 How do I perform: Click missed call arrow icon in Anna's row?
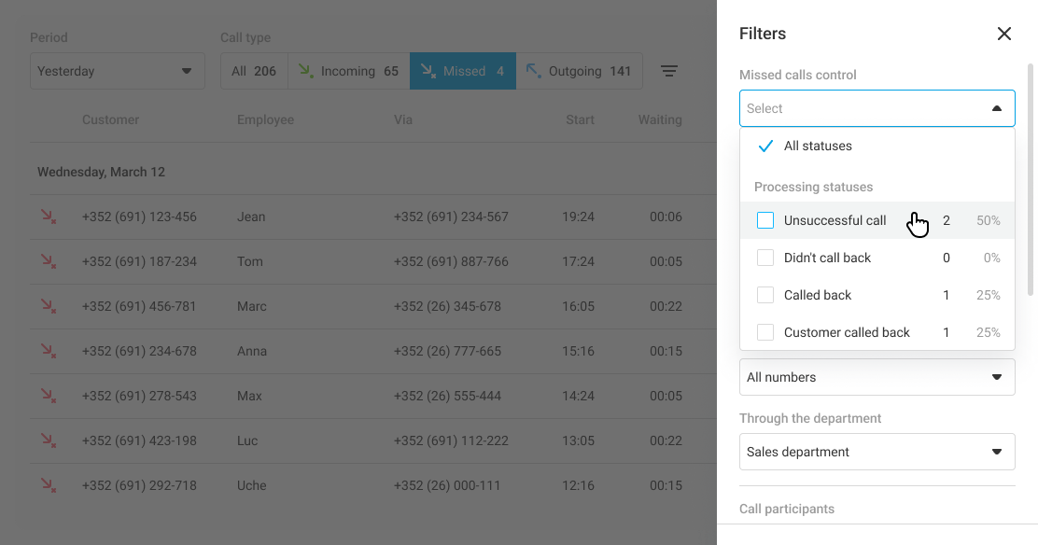click(48, 351)
